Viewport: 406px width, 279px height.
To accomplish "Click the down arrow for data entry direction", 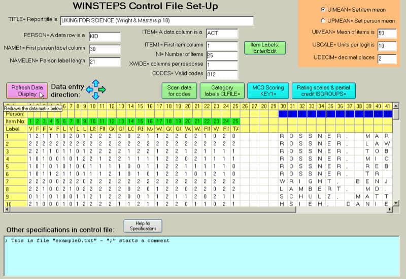I will click(x=96, y=96).
